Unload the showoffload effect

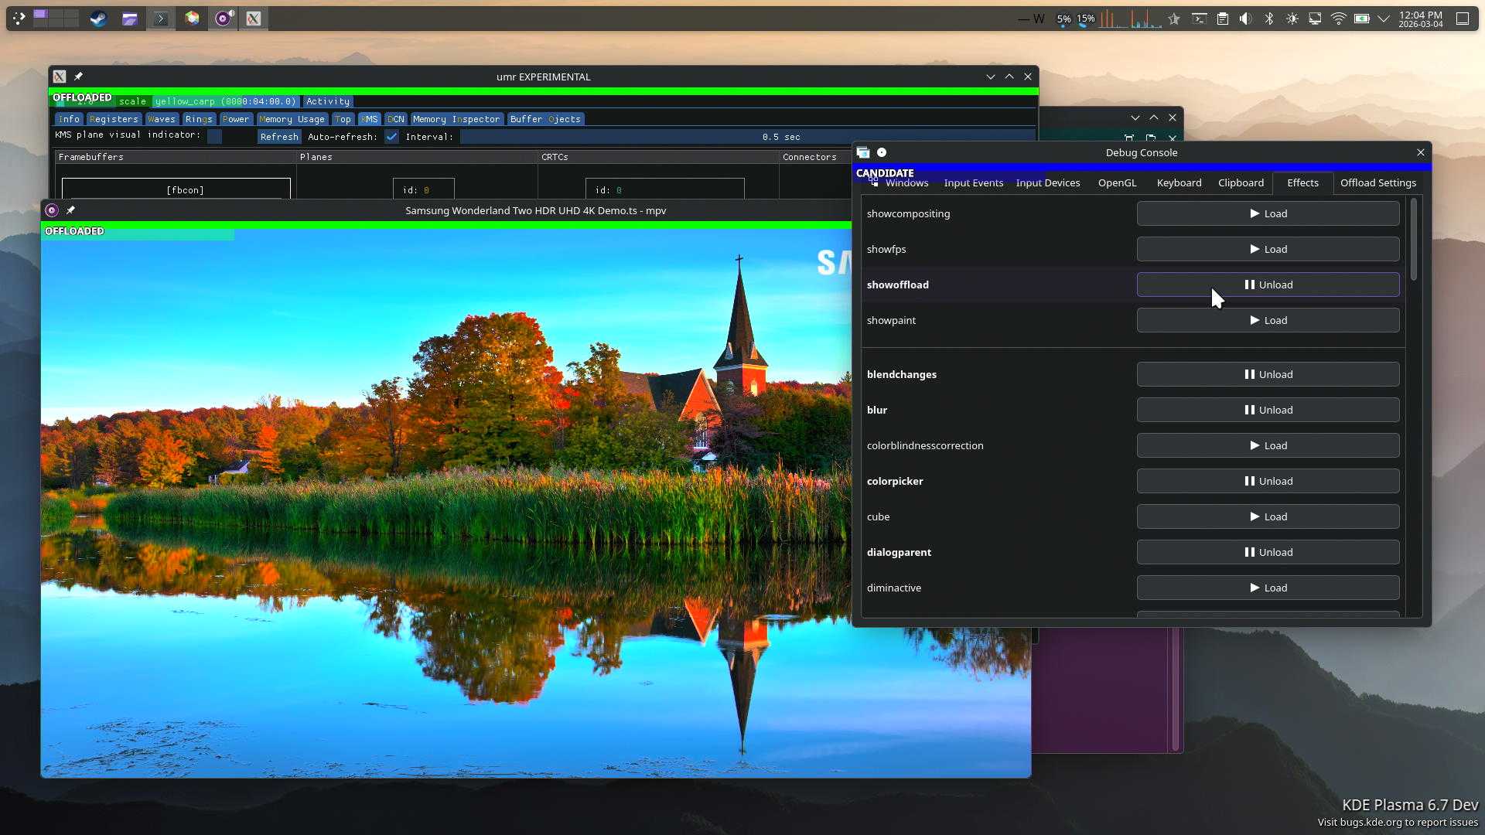tap(1268, 285)
